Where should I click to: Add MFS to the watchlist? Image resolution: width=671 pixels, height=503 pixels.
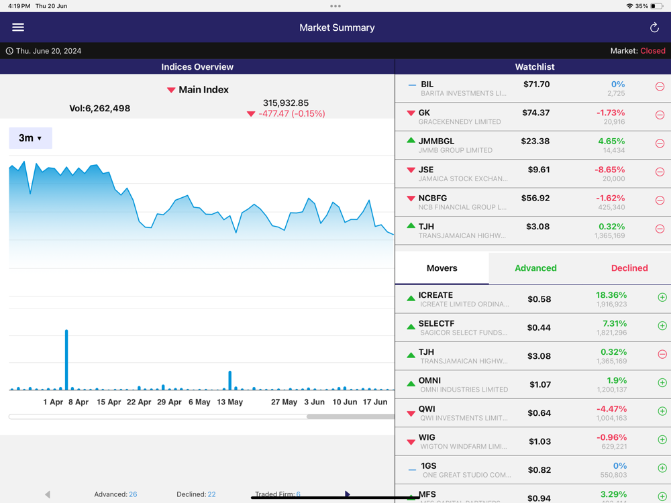tap(662, 496)
